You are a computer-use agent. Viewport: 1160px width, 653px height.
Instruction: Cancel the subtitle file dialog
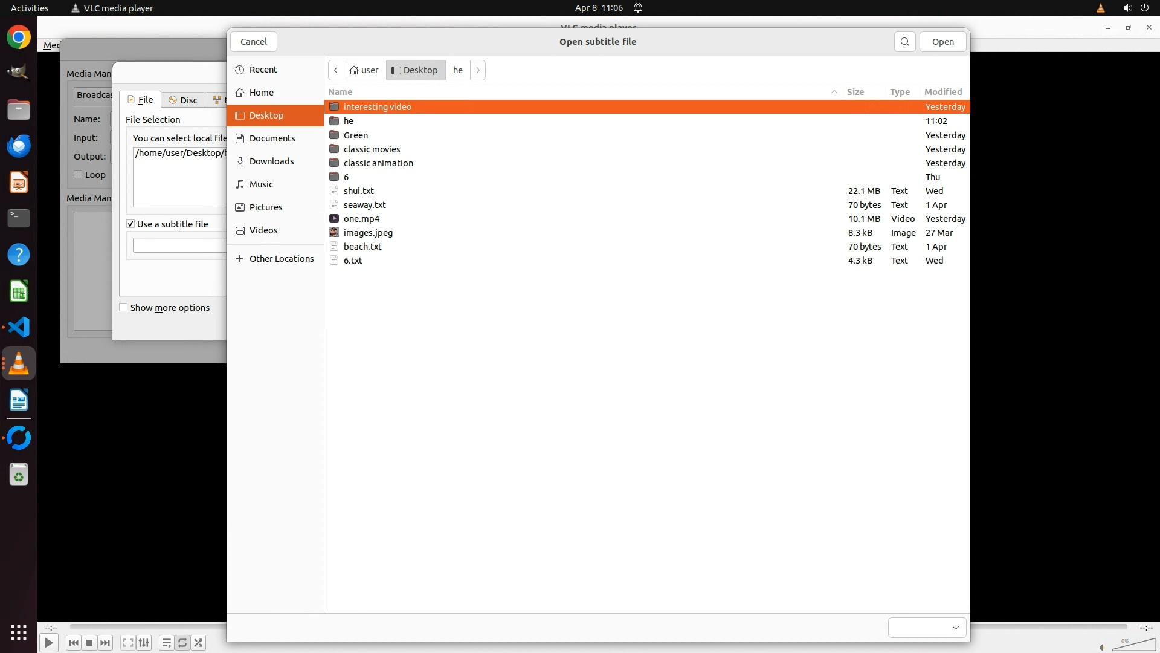coord(253,42)
